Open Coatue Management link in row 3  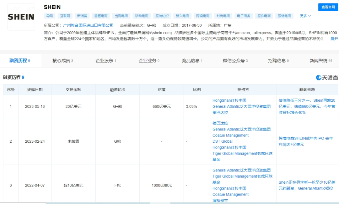tap(230, 194)
